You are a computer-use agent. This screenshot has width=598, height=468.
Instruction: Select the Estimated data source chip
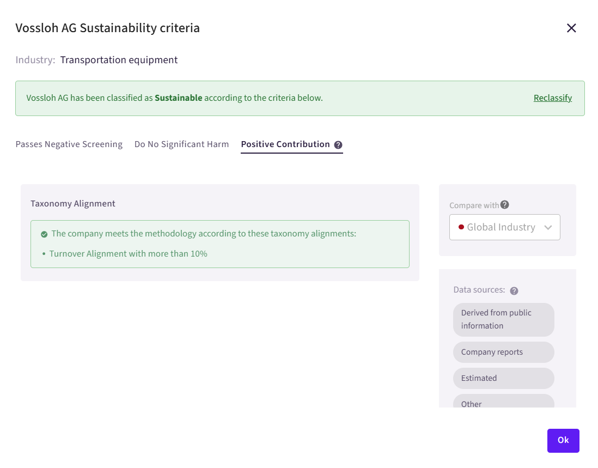(503, 378)
